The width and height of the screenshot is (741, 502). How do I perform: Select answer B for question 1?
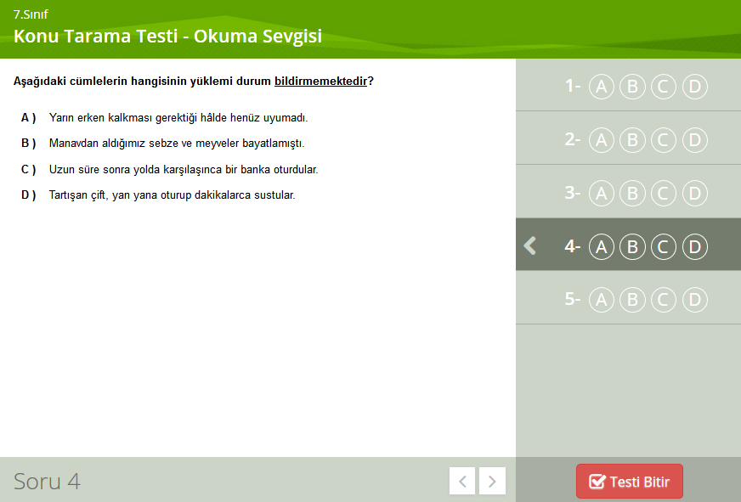pos(632,87)
